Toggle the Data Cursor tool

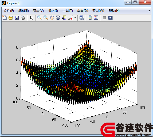pyautogui.click(x=64, y=18)
